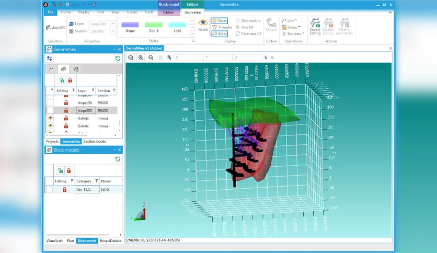Click the X coordinate input field
The width and height of the screenshot is (437, 253).
click(x=188, y=57)
